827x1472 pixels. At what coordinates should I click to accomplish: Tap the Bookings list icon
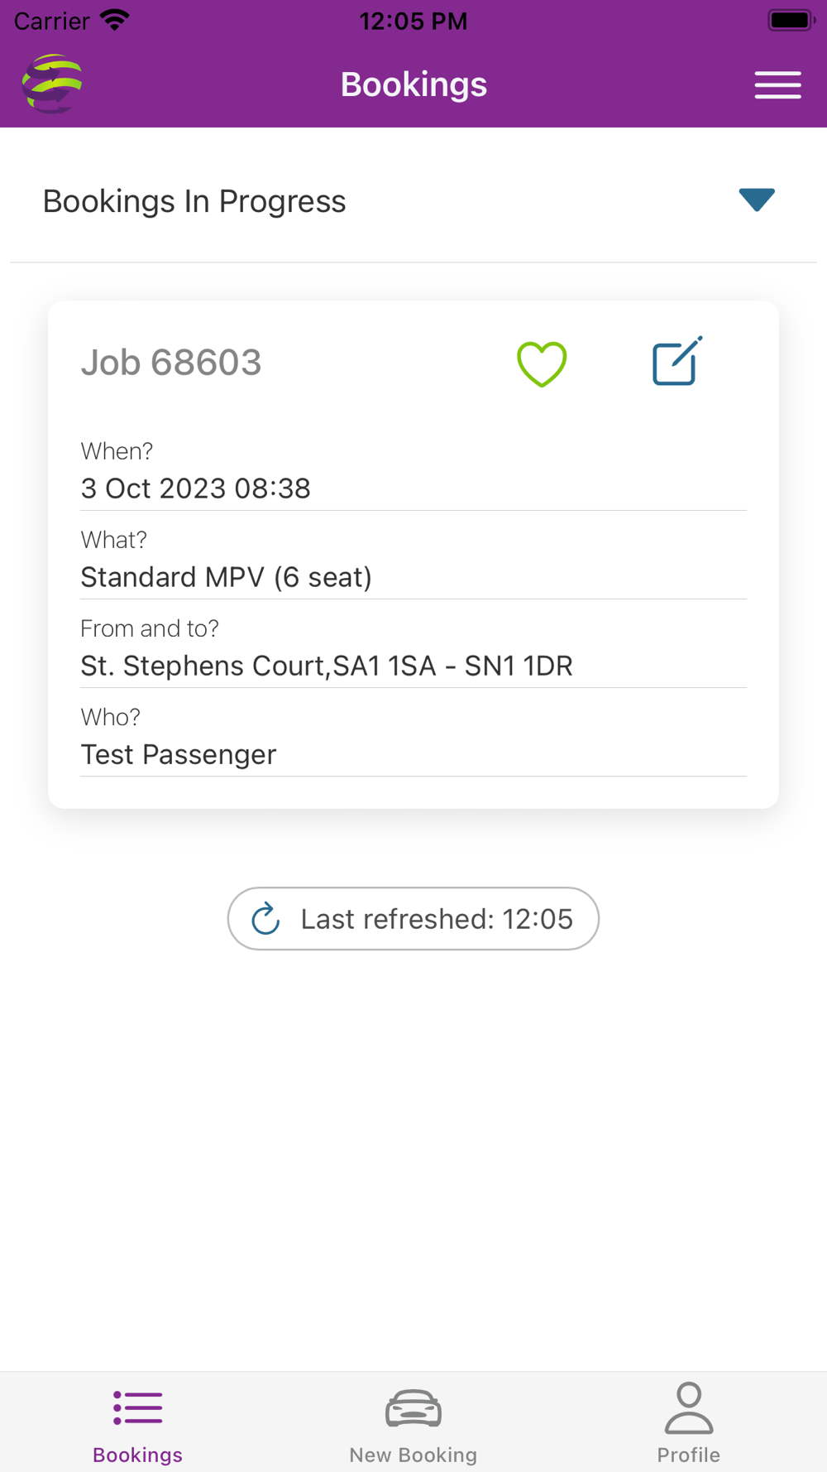[137, 1407]
